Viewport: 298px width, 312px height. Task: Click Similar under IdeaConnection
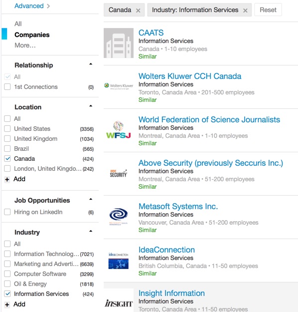click(x=148, y=273)
